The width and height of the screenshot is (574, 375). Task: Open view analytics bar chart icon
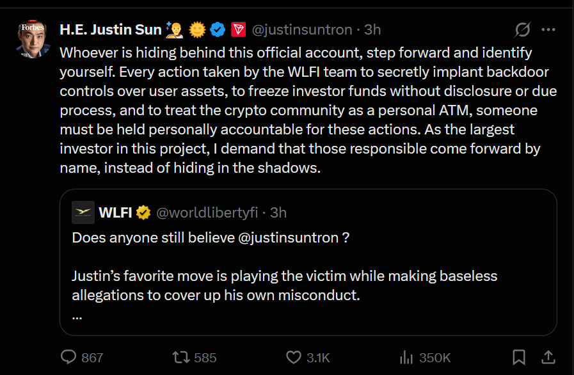coord(406,357)
